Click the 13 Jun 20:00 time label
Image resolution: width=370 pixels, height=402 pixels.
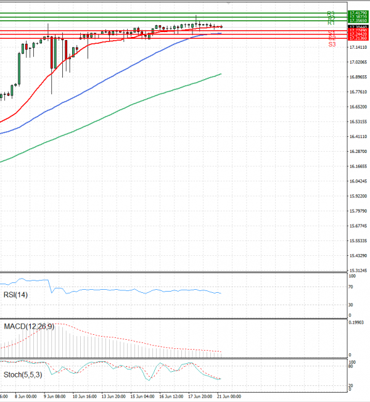pyautogui.click(x=113, y=396)
